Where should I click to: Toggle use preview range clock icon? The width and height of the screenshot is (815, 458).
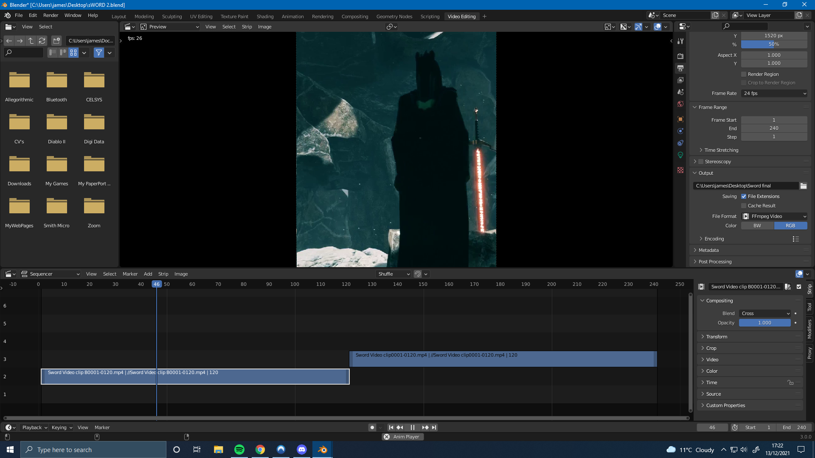point(735,427)
